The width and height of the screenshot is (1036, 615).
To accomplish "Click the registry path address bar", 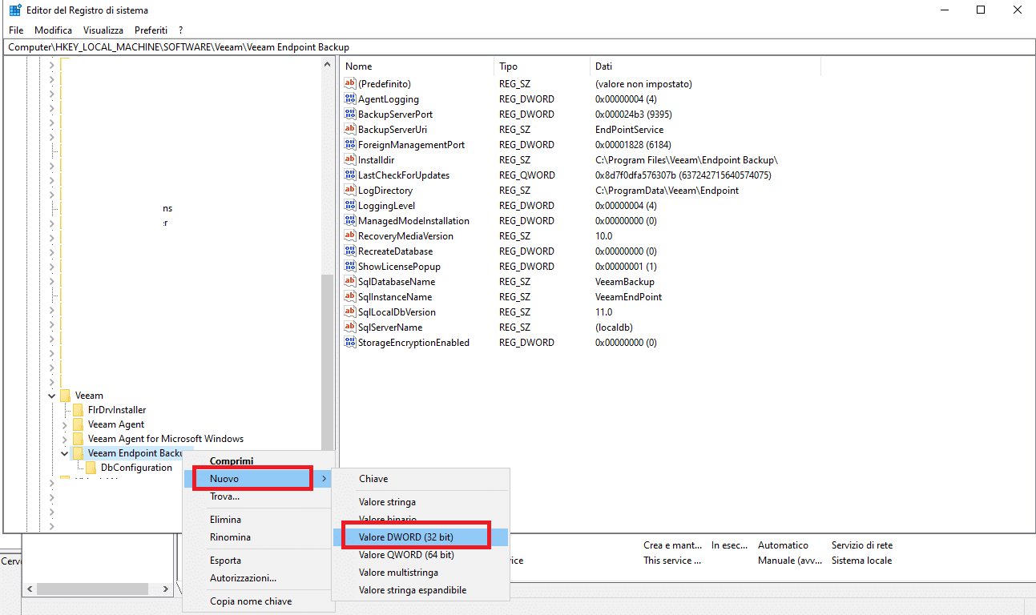I will pyautogui.click(x=518, y=47).
